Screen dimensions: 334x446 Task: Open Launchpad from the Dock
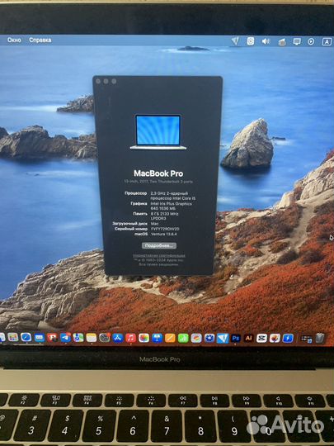click(x=13, y=337)
